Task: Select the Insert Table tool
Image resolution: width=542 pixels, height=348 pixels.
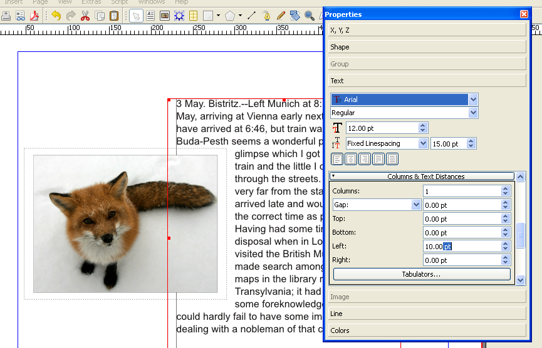Action: (194, 16)
